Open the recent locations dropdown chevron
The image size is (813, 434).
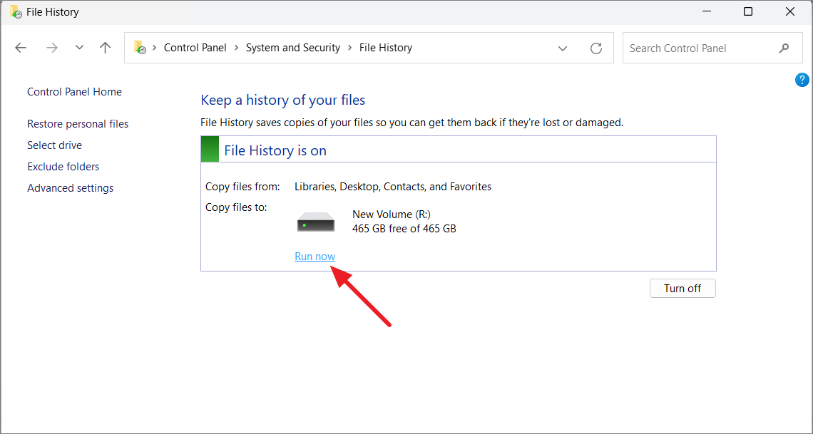point(79,48)
